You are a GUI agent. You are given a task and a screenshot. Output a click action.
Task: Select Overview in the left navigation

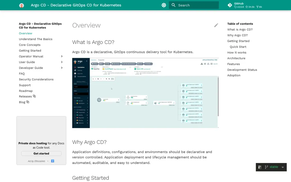pyautogui.click(x=25, y=33)
